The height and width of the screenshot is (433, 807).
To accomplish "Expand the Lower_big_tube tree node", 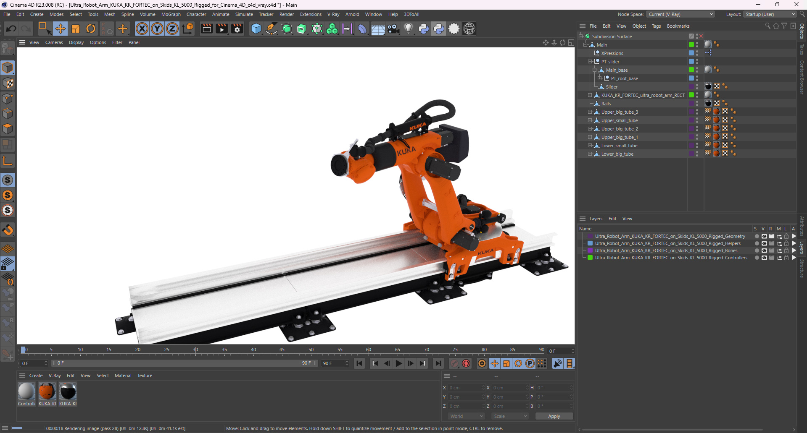I will tap(590, 154).
